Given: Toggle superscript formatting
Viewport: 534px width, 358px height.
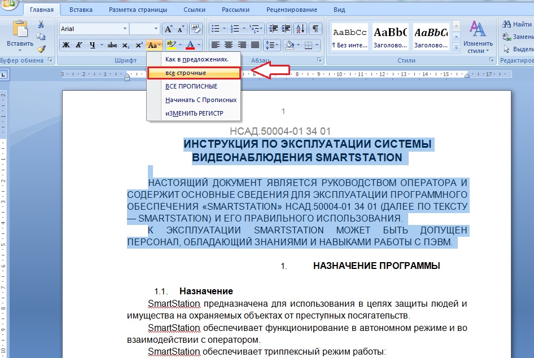Looking at the screenshot, I should pyautogui.click(x=139, y=45).
